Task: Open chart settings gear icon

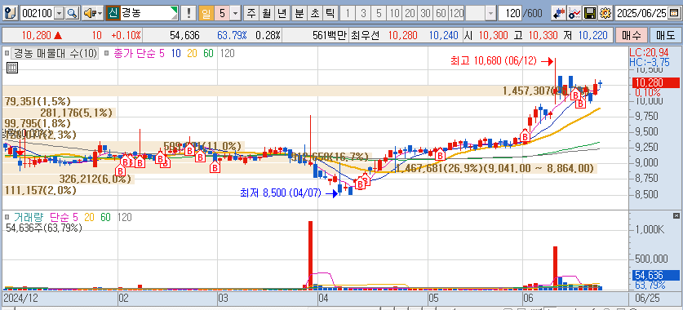Action: 605,14
